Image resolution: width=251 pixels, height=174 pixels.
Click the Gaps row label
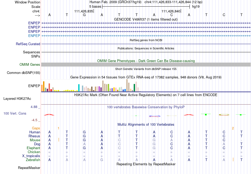[36, 128]
